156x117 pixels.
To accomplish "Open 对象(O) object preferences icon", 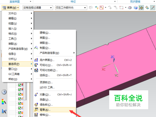I will point(36,94).
